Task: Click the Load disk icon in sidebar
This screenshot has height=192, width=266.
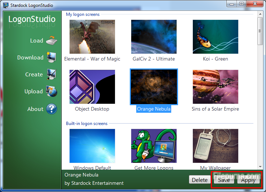Action: pyautogui.click(x=52, y=40)
